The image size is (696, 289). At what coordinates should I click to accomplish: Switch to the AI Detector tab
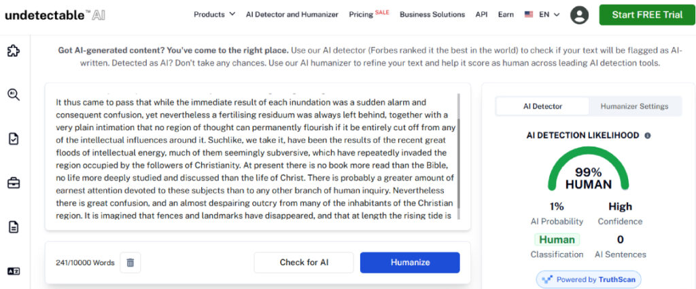pyautogui.click(x=542, y=107)
